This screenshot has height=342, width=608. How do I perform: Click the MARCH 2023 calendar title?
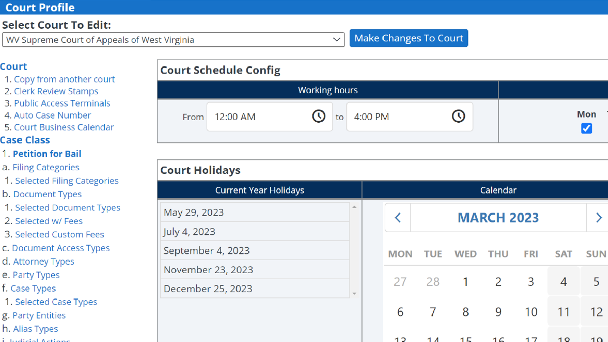(498, 218)
